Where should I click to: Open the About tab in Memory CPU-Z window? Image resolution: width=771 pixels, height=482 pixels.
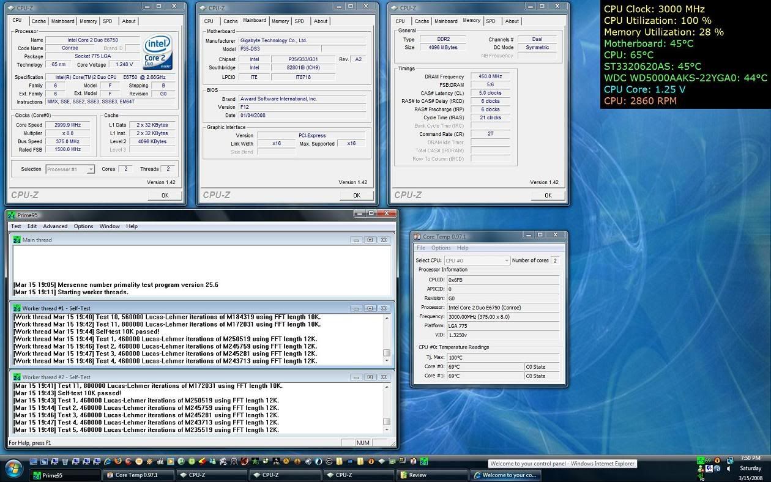(x=512, y=21)
